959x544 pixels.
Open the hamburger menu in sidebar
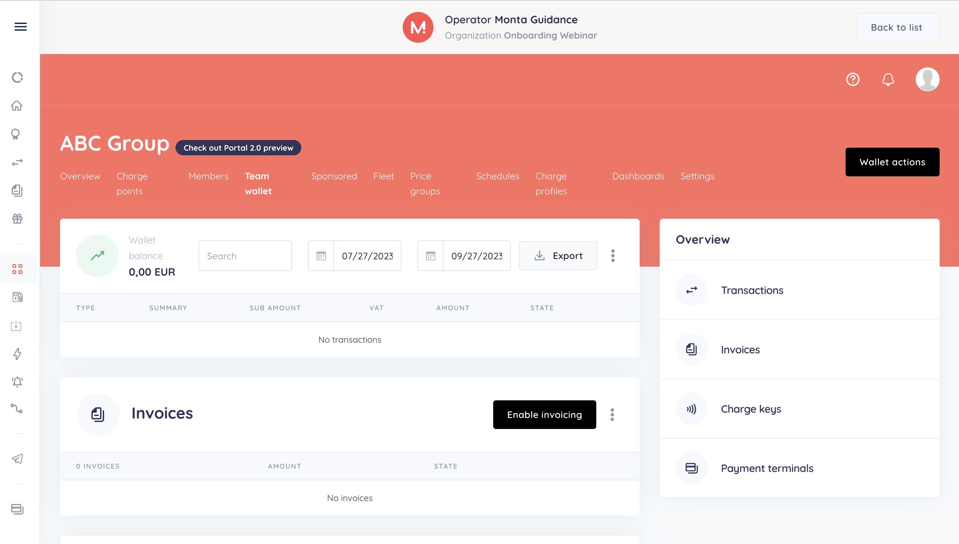click(x=20, y=27)
